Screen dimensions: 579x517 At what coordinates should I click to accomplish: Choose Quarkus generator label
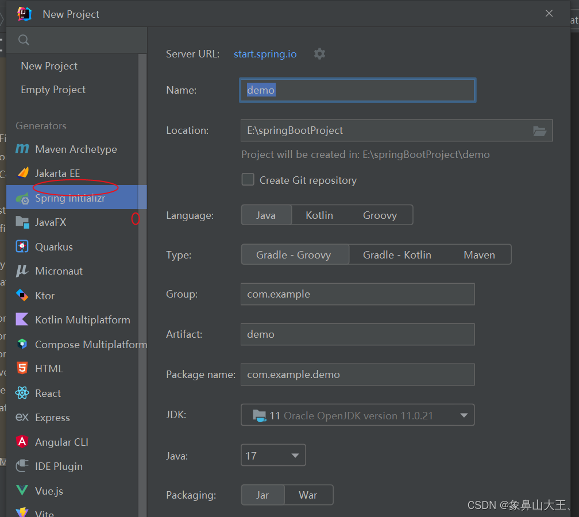[54, 246]
